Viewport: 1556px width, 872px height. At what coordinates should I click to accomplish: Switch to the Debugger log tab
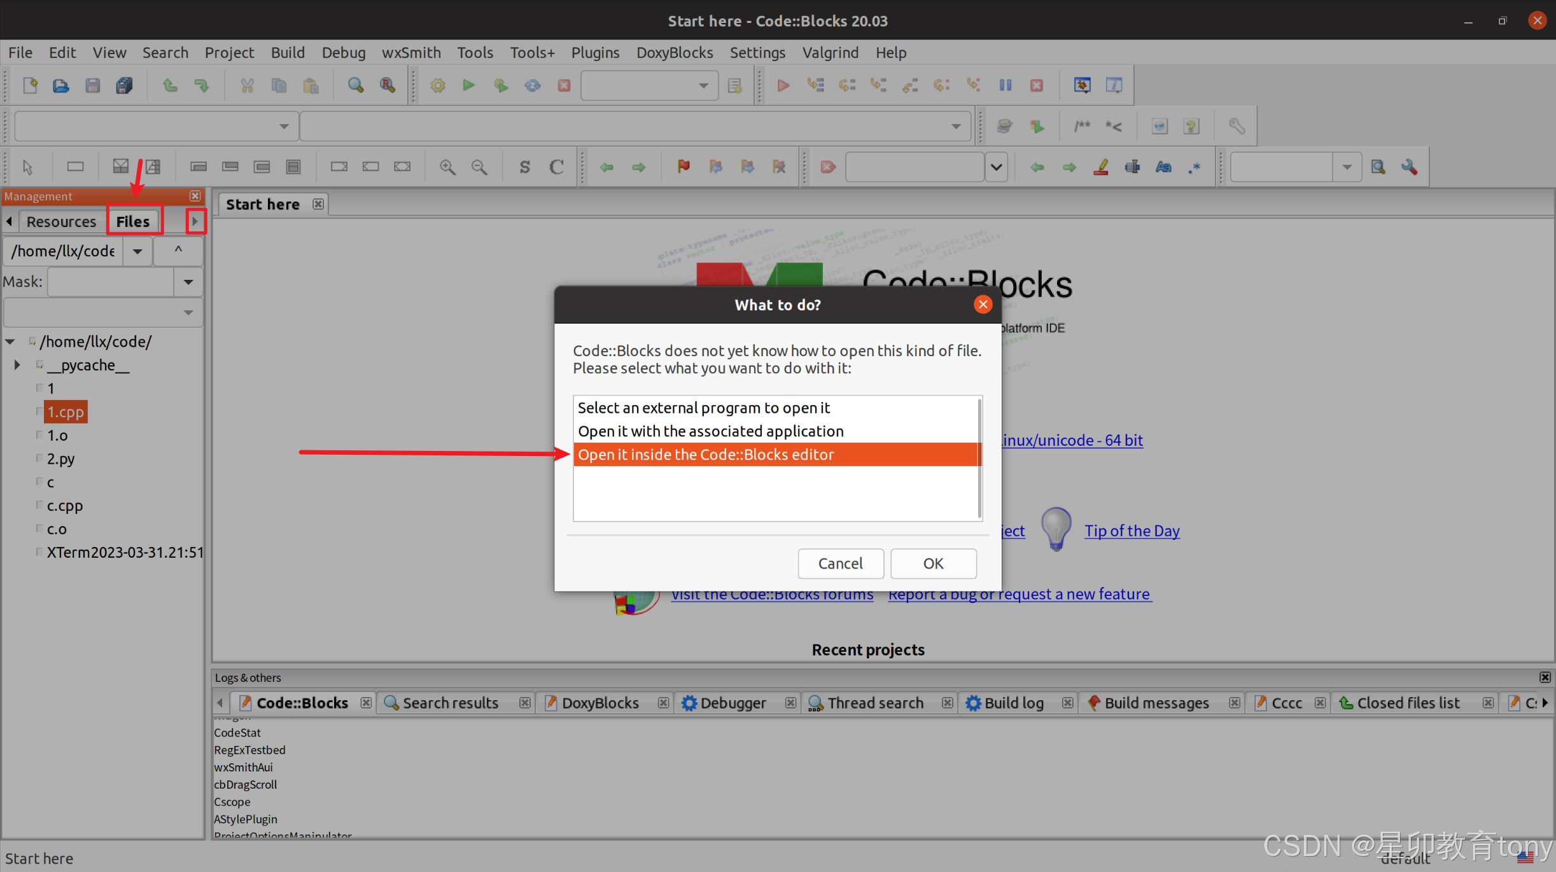(x=732, y=703)
